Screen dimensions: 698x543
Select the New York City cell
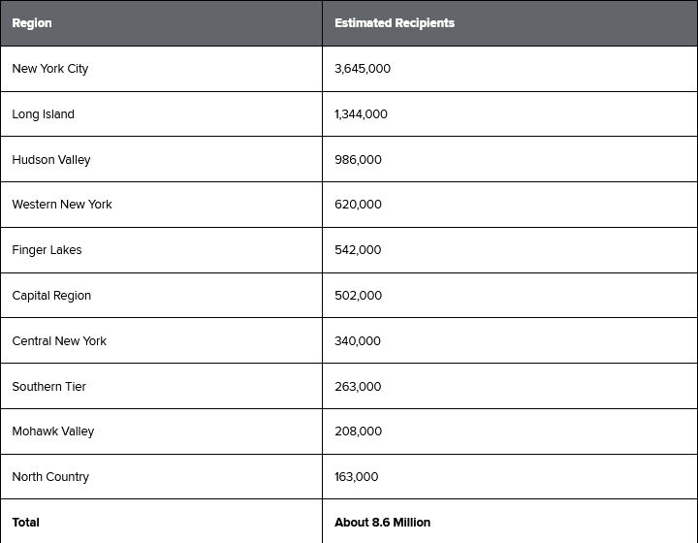click(50, 69)
